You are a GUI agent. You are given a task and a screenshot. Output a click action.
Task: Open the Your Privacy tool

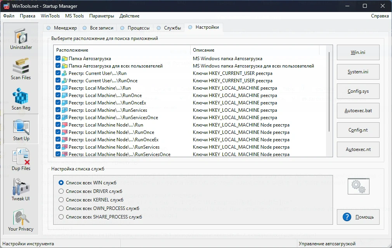pos(21,220)
